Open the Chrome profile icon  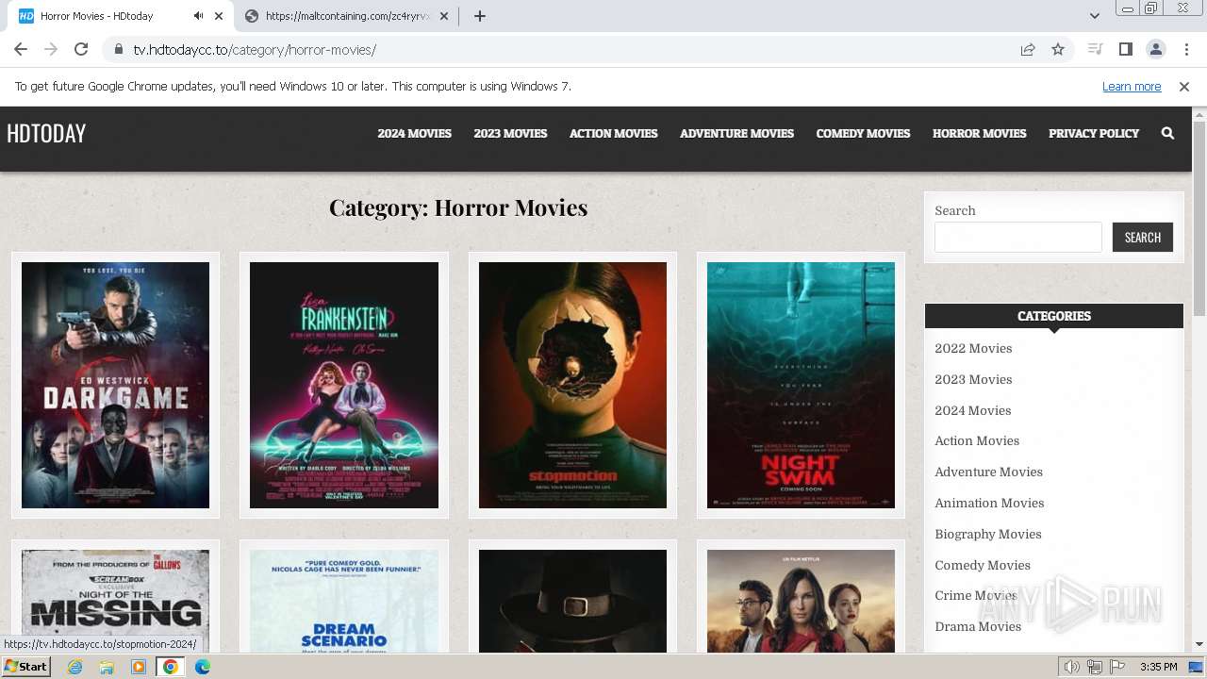[1155, 50]
